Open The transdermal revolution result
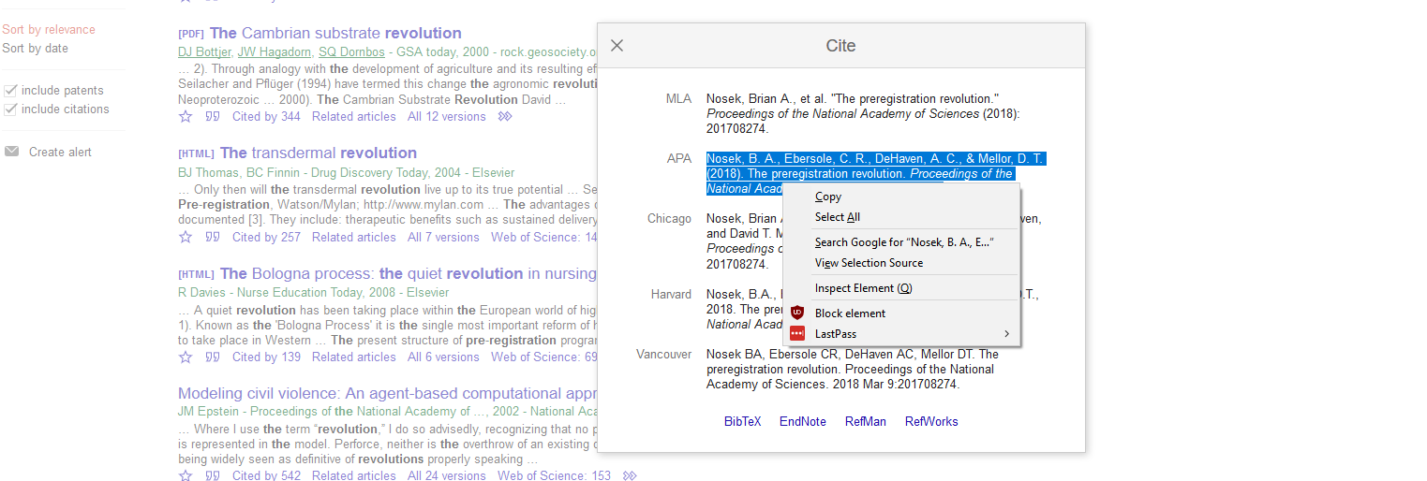The width and height of the screenshot is (1427, 481). click(319, 153)
